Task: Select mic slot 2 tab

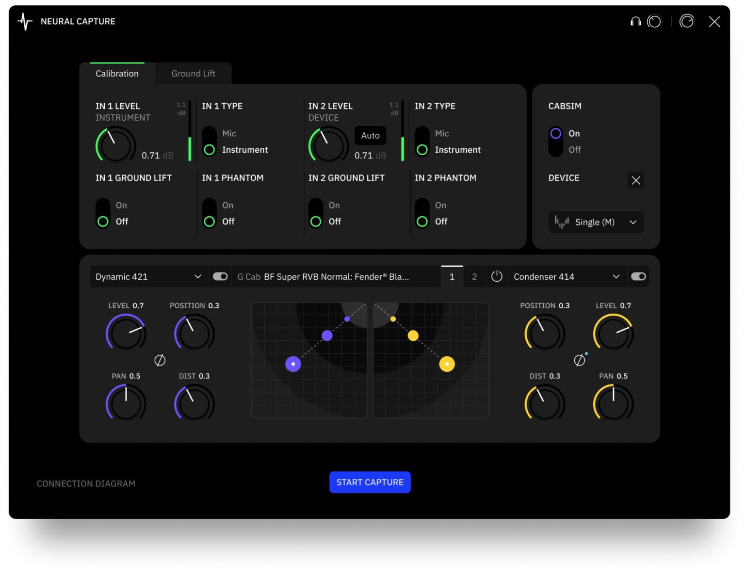Action: (x=474, y=276)
